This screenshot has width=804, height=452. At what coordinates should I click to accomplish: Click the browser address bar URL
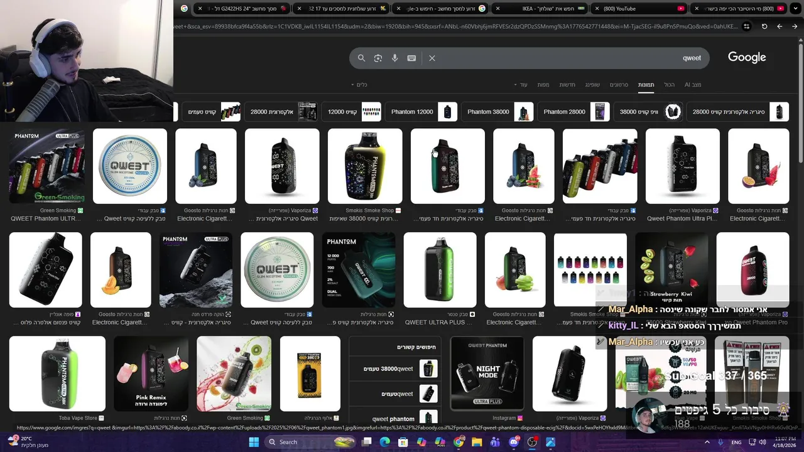tap(455, 26)
